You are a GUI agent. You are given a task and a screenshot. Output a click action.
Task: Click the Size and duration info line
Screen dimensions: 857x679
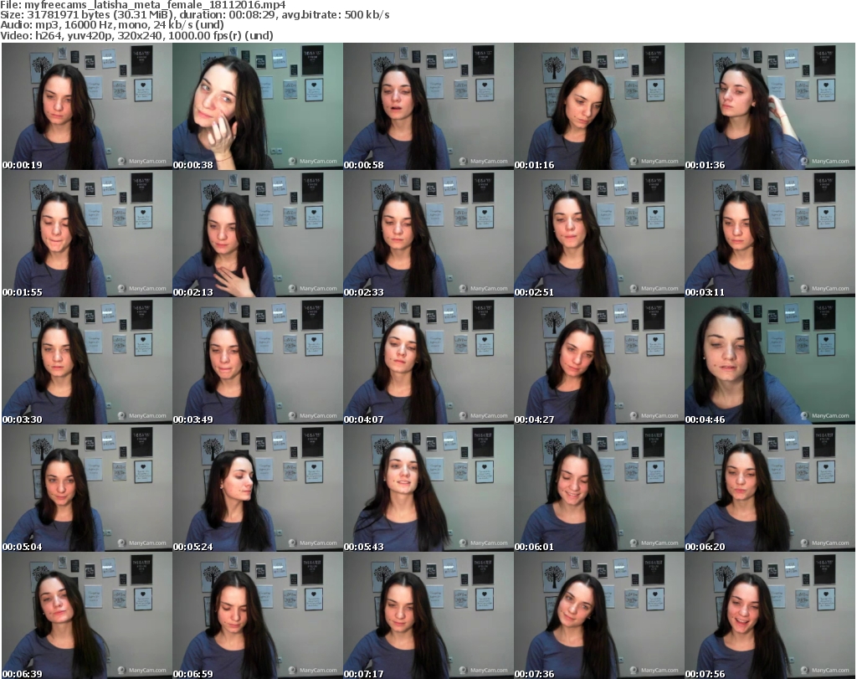point(195,15)
